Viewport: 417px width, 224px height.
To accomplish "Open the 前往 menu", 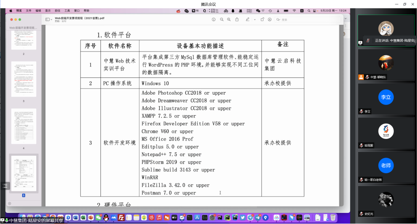I will 57,11.
